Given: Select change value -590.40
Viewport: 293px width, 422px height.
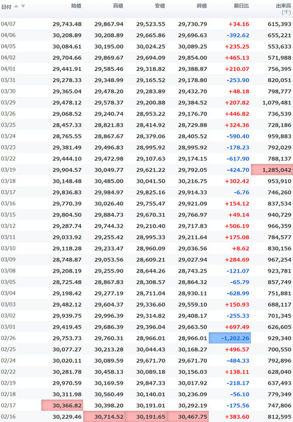Looking at the screenshot, I should pos(237,136).
